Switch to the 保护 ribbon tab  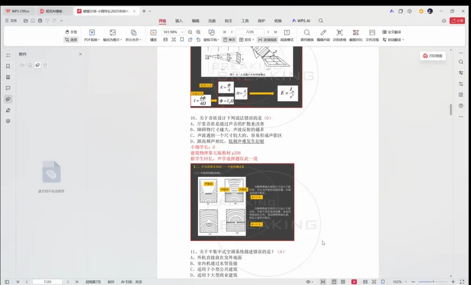(261, 21)
